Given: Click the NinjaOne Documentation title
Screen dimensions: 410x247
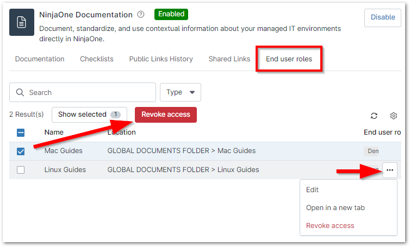Looking at the screenshot, I should click(x=86, y=15).
